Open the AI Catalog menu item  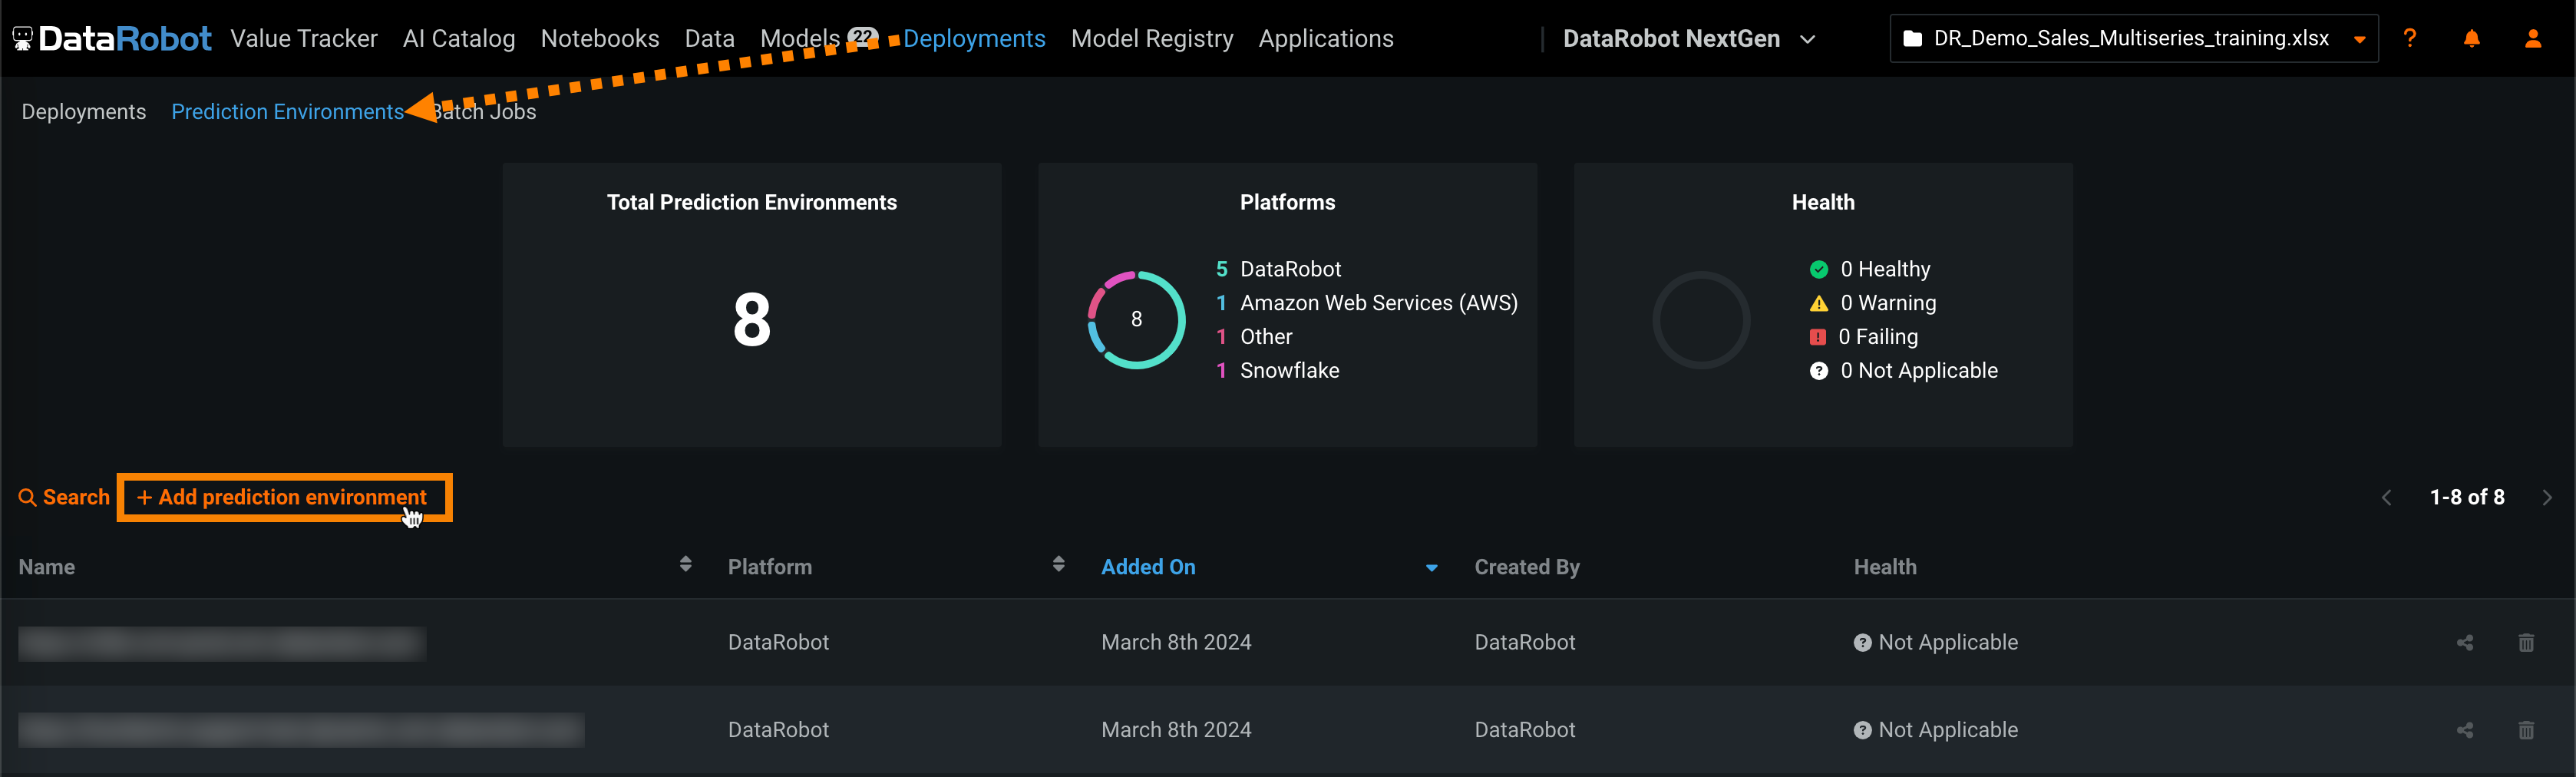[459, 39]
